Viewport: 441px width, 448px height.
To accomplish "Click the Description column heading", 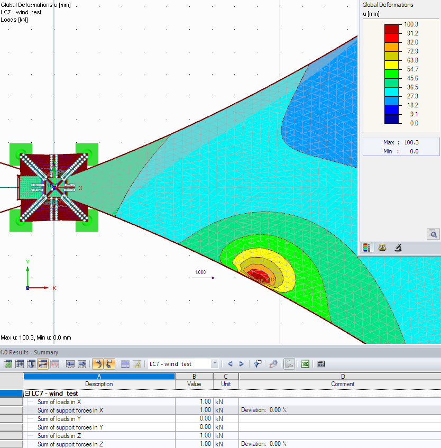I will [x=99, y=384].
